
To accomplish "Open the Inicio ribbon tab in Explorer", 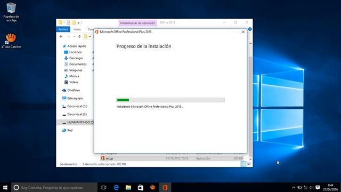I will pos(77,29).
